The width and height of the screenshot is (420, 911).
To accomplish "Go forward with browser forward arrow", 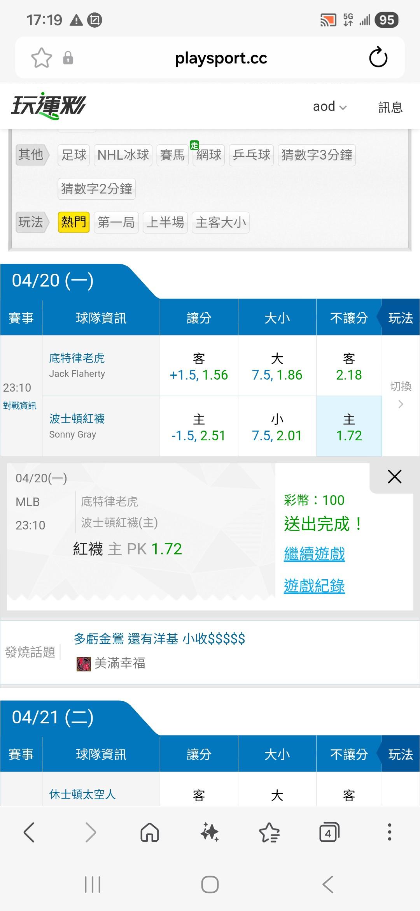I will click(x=90, y=832).
